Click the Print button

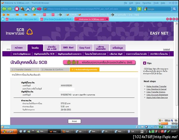pyautogui.click(x=74, y=121)
